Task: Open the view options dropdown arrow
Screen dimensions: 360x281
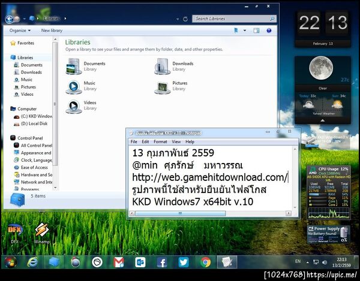Action: click(245, 31)
